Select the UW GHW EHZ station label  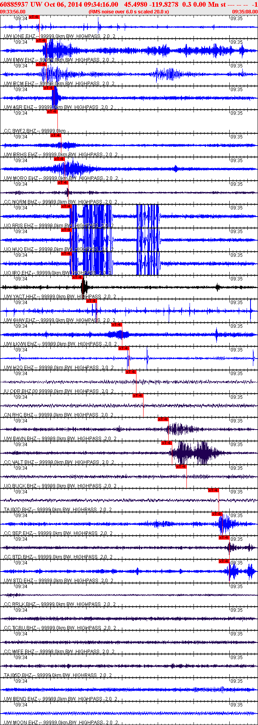click(x=19, y=320)
